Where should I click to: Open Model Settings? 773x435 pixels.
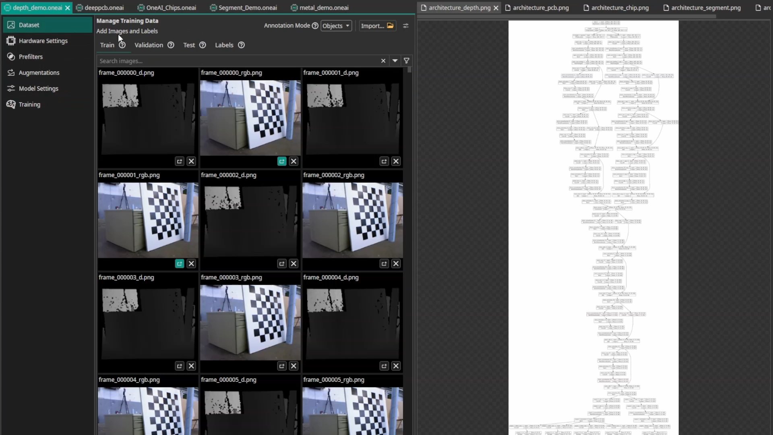[x=38, y=88]
